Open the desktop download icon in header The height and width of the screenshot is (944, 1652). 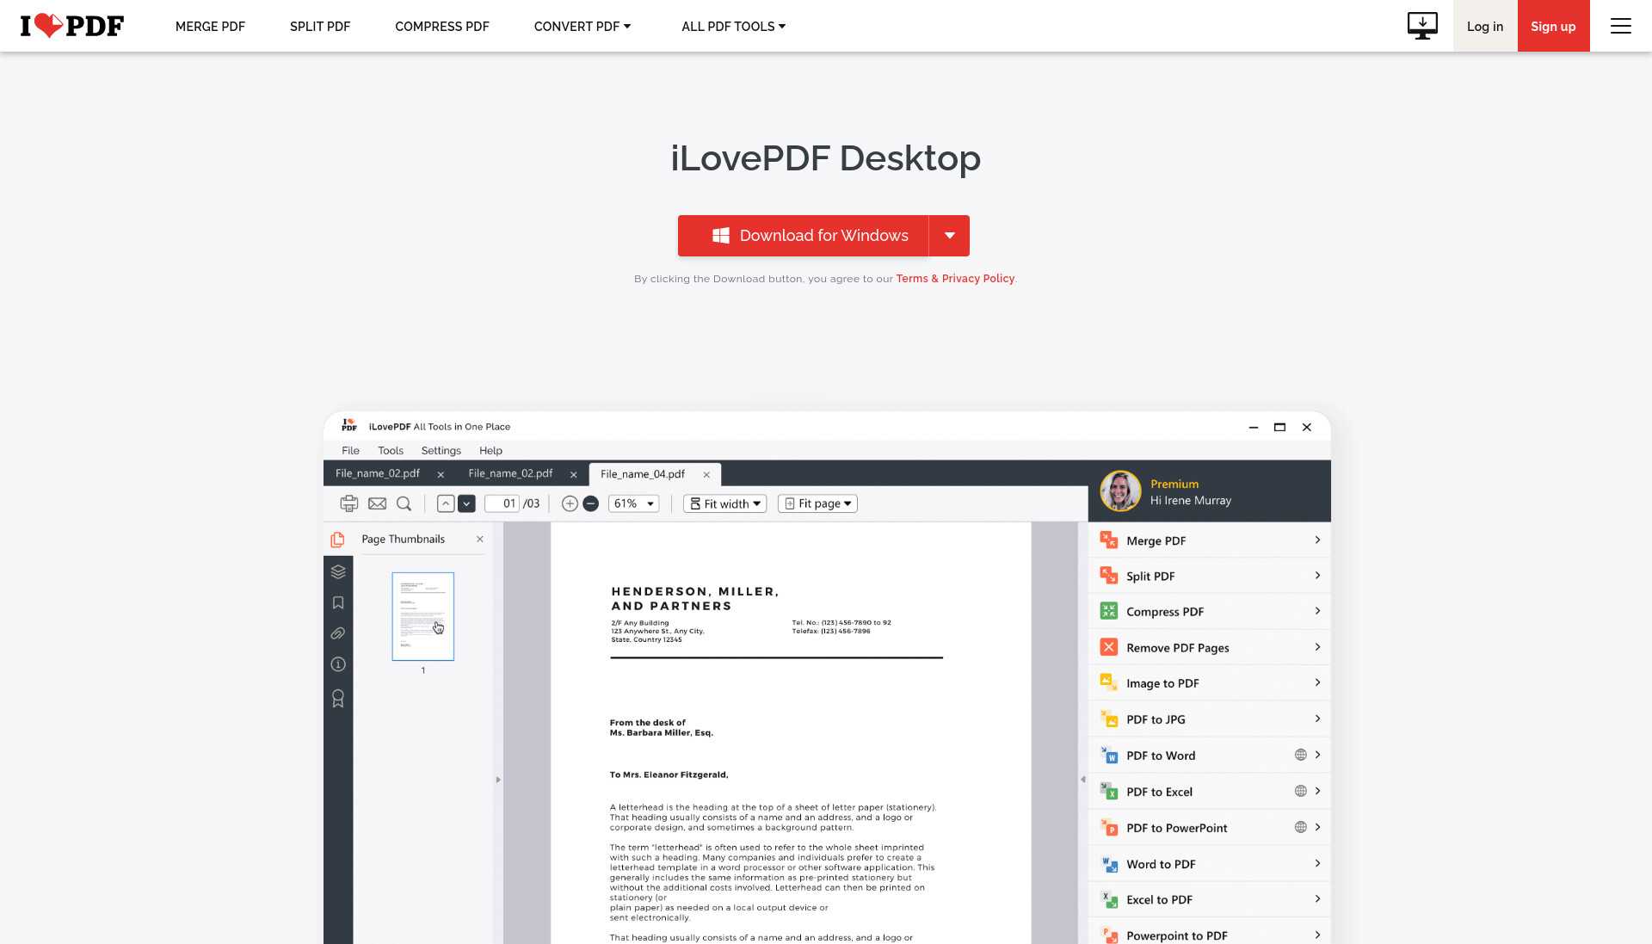click(x=1422, y=26)
